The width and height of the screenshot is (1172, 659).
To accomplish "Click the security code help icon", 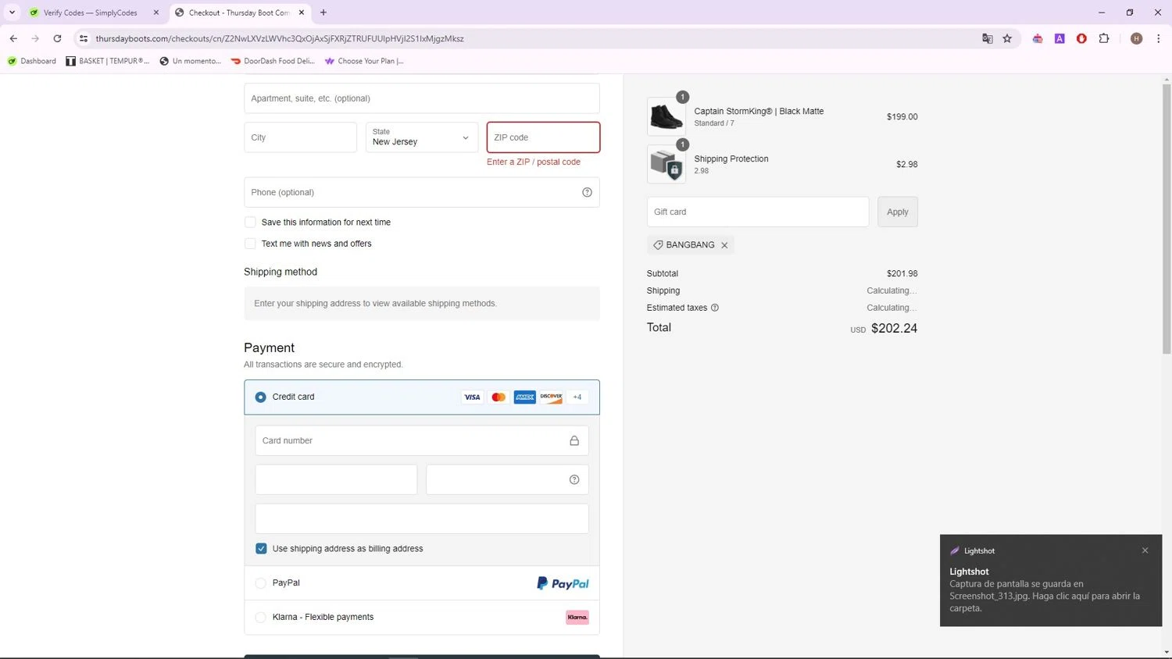I will [x=574, y=479].
